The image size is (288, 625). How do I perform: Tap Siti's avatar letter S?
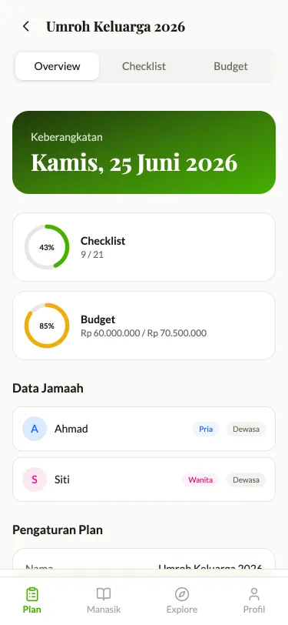click(35, 480)
